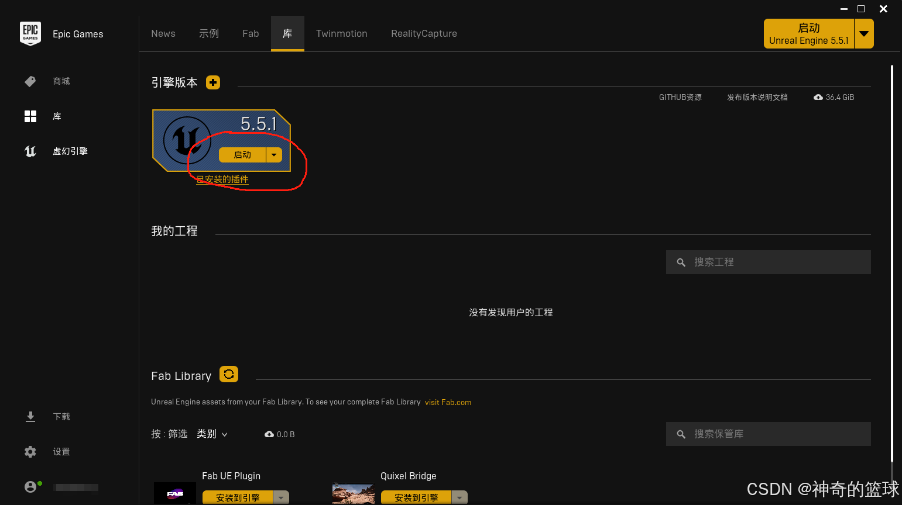Click the search icon in 搜索工程 field
Image resolution: width=902 pixels, height=505 pixels.
pyautogui.click(x=681, y=262)
